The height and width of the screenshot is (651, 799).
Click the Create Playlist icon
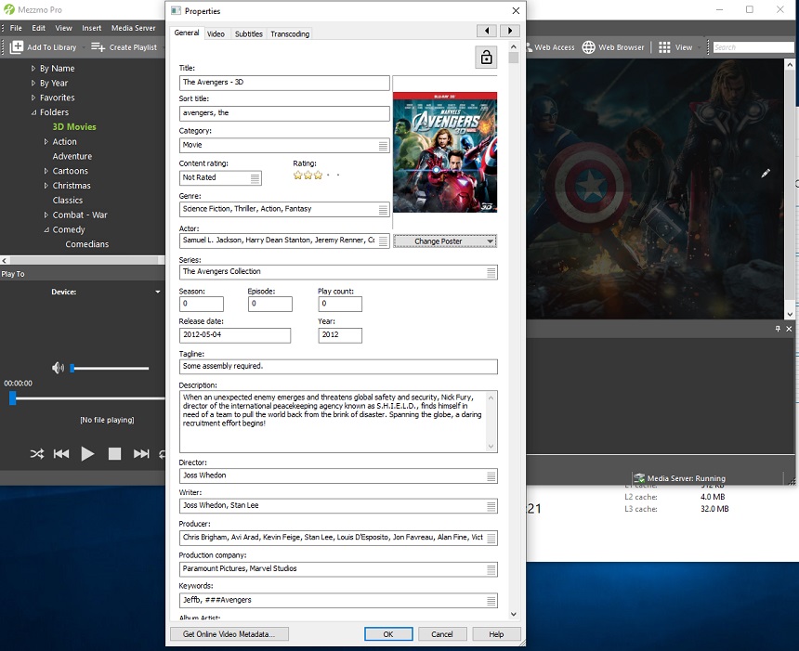point(98,46)
